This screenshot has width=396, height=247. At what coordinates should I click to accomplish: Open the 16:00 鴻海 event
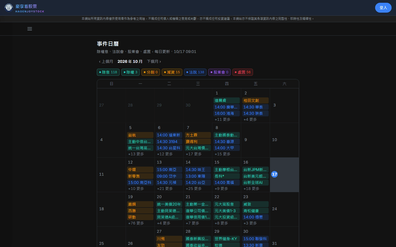coord(227,113)
